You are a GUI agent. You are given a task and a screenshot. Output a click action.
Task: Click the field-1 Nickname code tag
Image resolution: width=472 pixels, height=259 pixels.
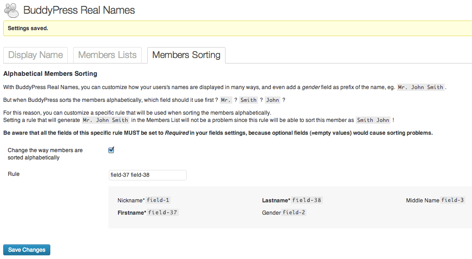click(158, 200)
